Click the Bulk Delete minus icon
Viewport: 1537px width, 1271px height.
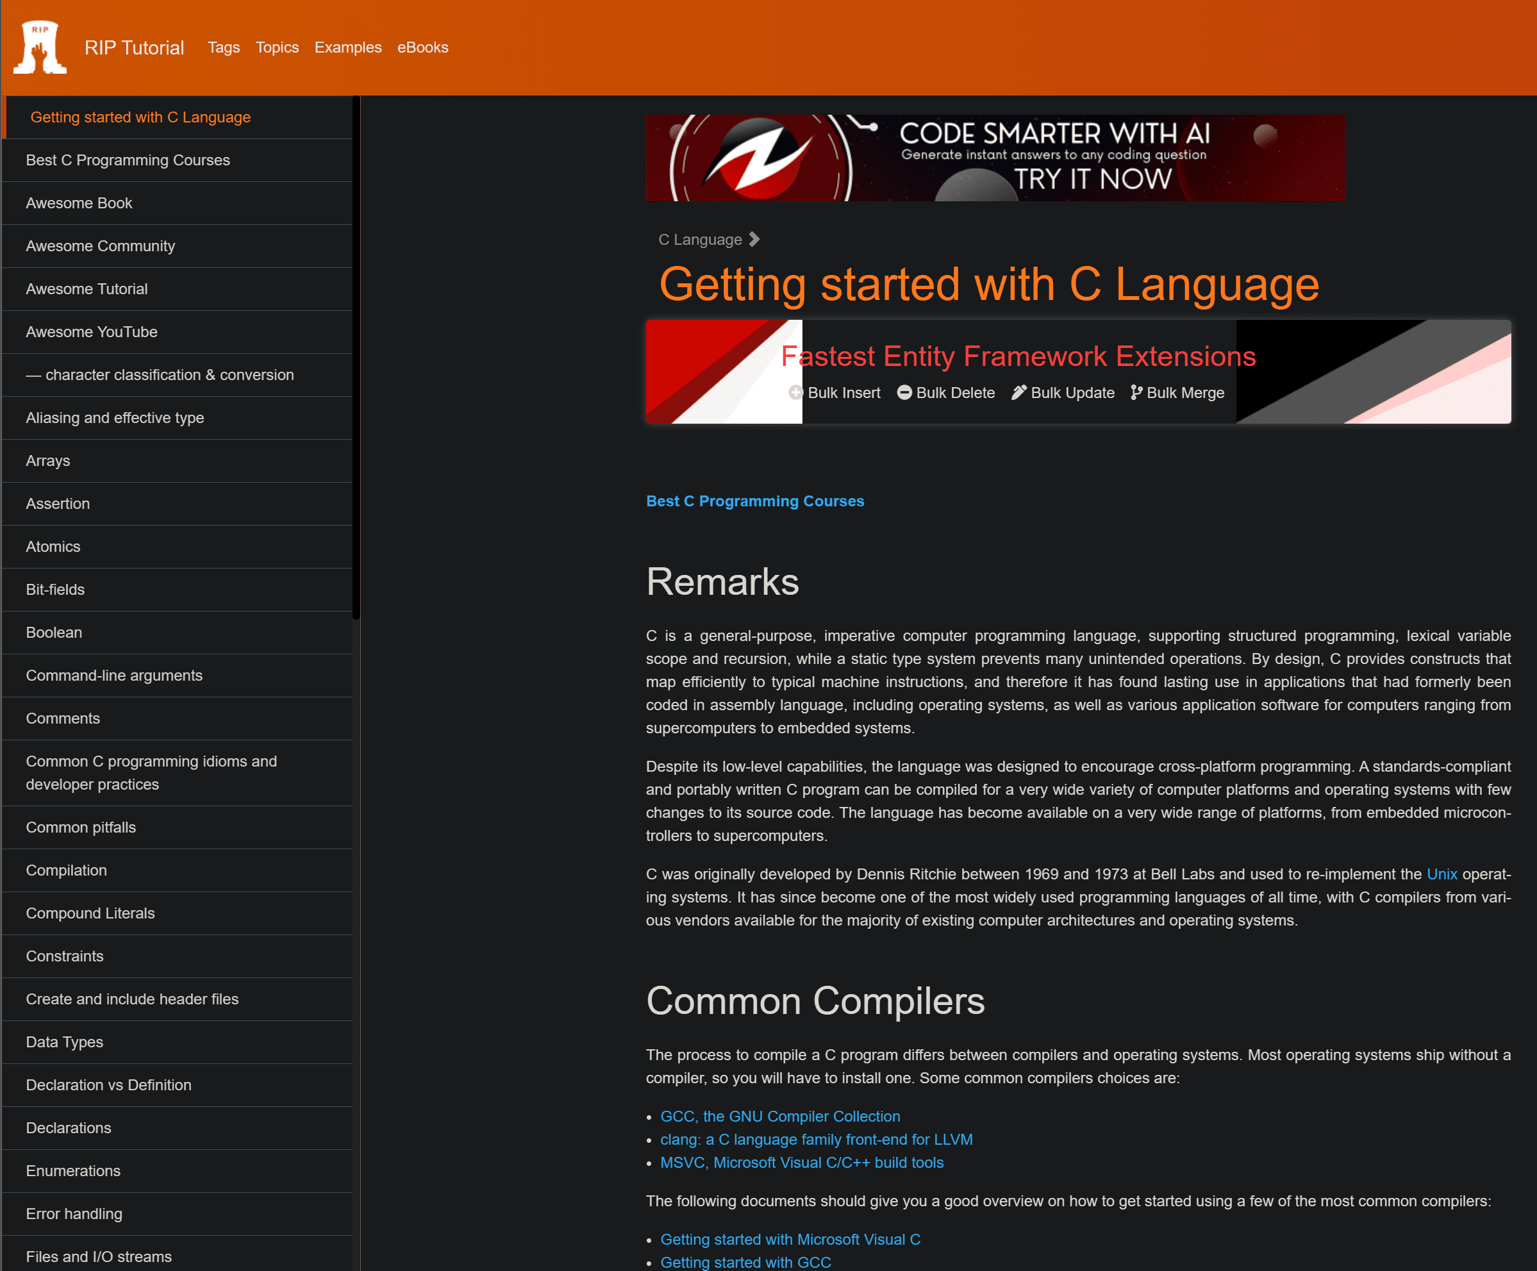904,393
